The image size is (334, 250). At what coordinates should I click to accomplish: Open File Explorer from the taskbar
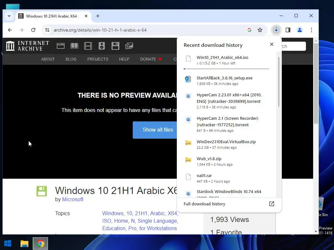click(x=24, y=243)
